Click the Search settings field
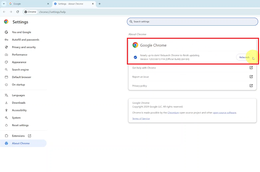This screenshot has width=260, height=172. (192, 21)
